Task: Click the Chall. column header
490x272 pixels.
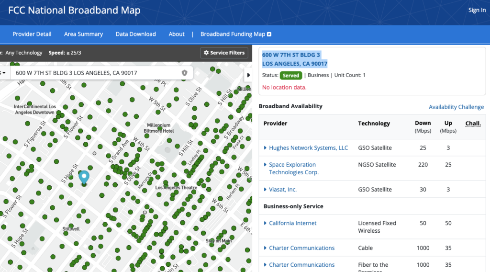Action: 473,124
